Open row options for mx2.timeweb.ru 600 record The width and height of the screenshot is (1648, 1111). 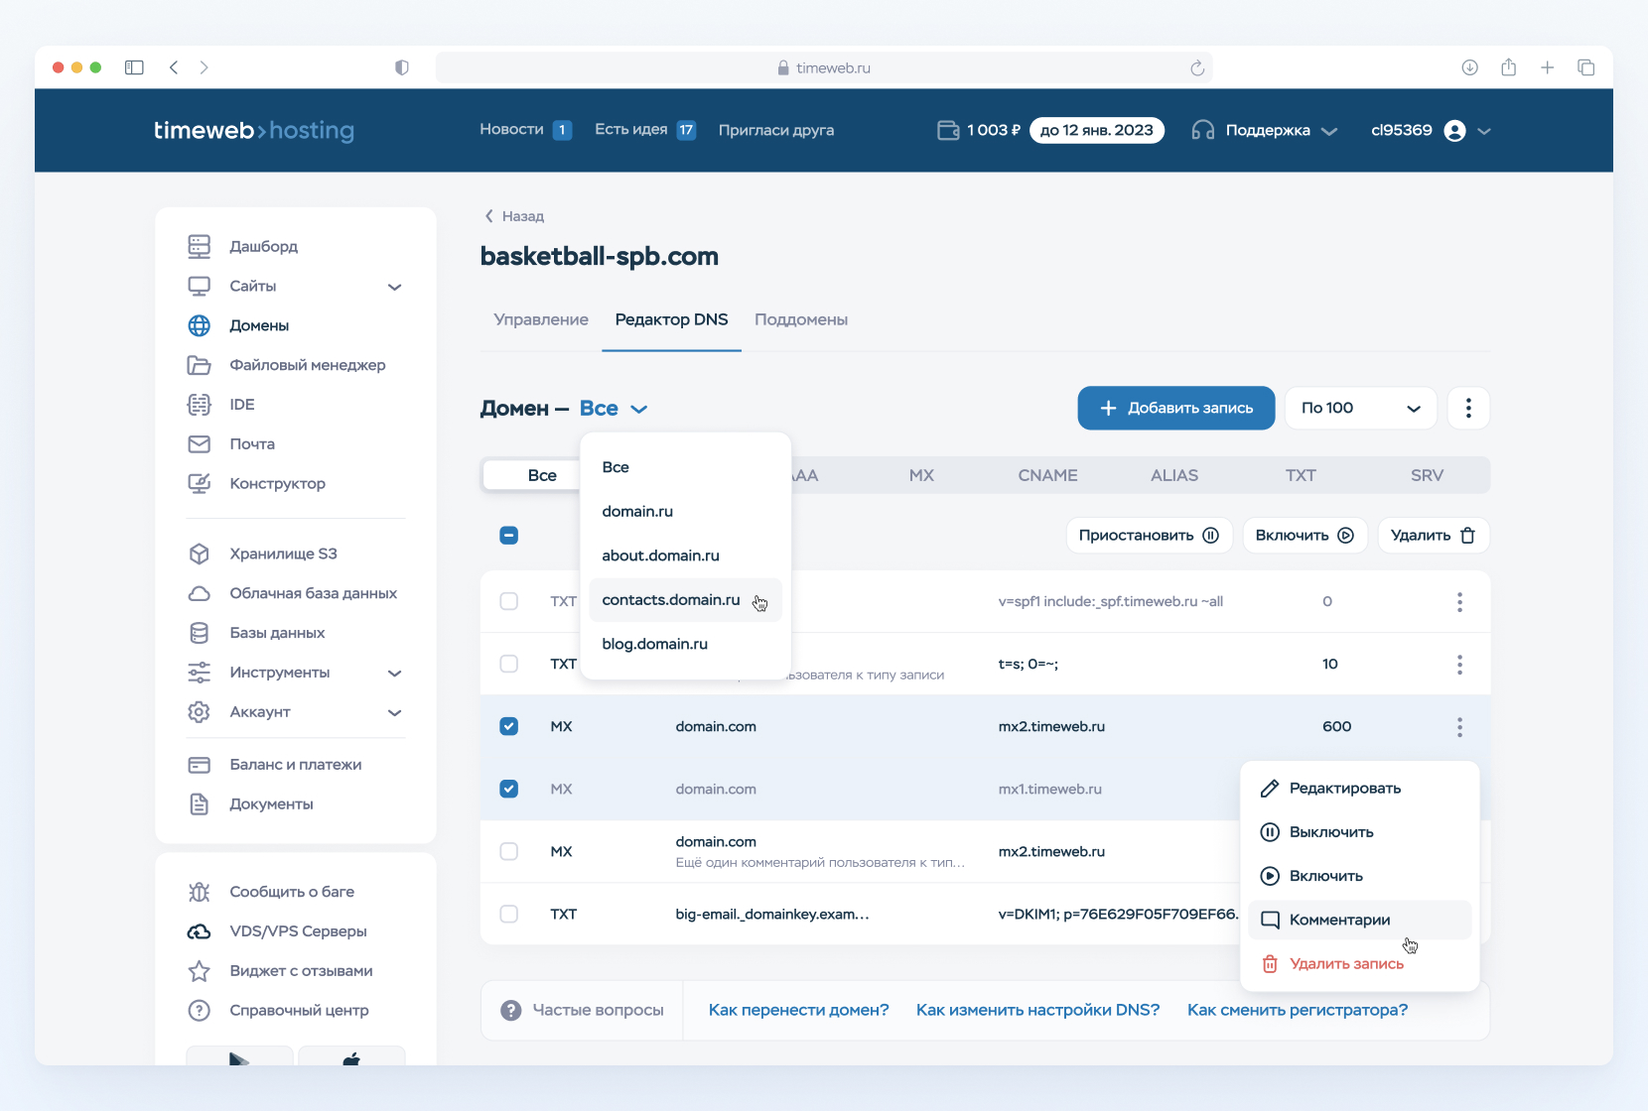point(1459,727)
